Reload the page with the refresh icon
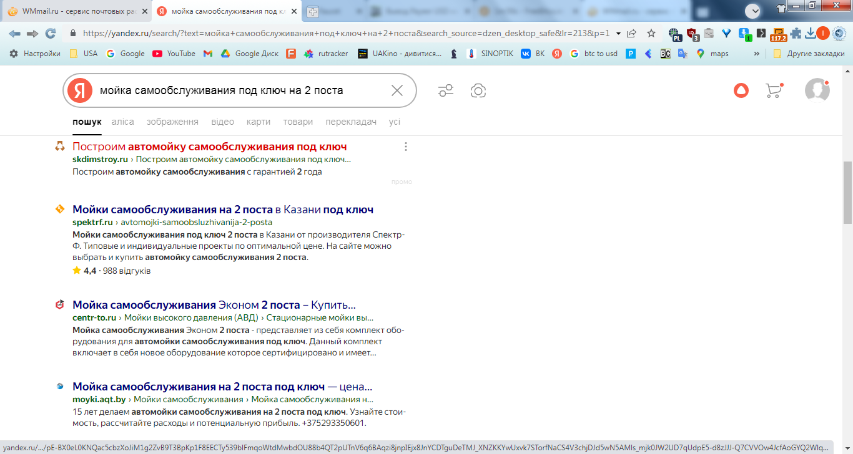Screen dimensions: 853x454 click(x=51, y=33)
